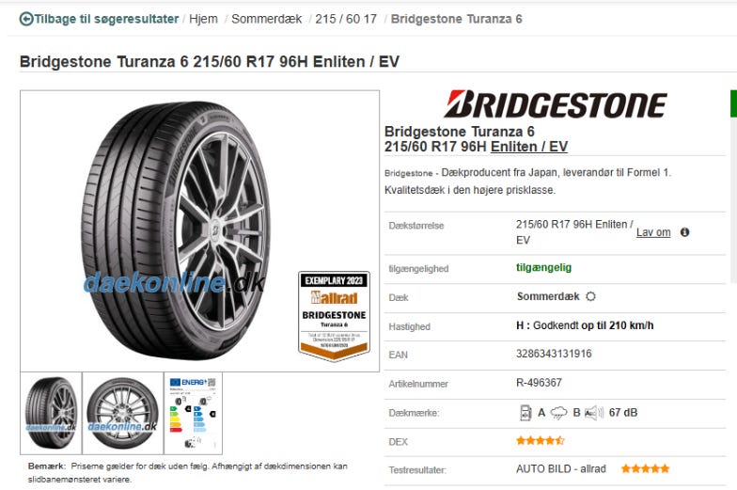
Task: Click the sun icon next to Sommerdæk
Action: [590, 296]
